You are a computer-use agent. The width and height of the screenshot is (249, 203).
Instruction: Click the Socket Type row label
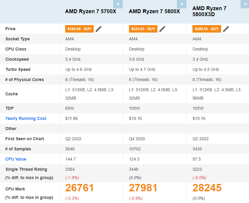pyautogui.click(x=17, y=39)
